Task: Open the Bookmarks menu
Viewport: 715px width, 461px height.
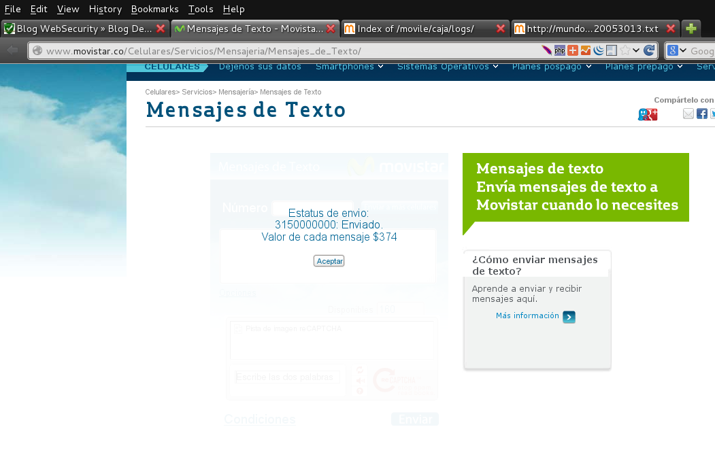Action: (x=154, y=9)
